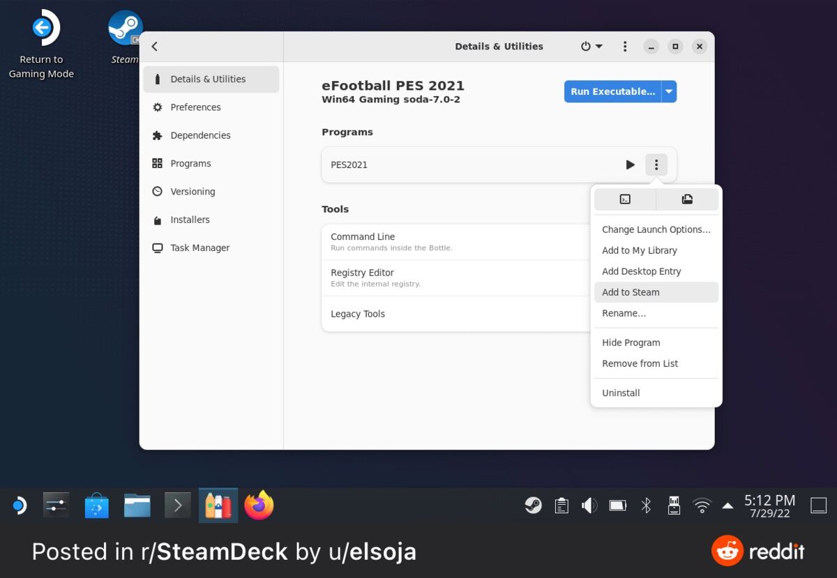Viewport: 837px width, 578px height.
Task: Click the bag icon beside Installers
Action: click(x=157, y=220)
